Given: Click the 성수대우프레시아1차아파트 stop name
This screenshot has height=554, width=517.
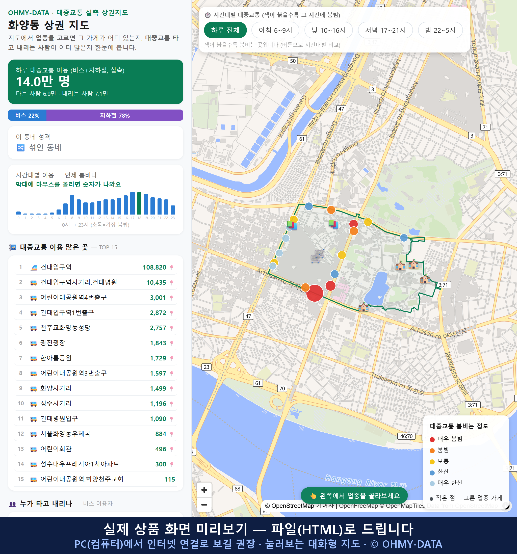Looking at the screenshot, I should click(80, 464).
